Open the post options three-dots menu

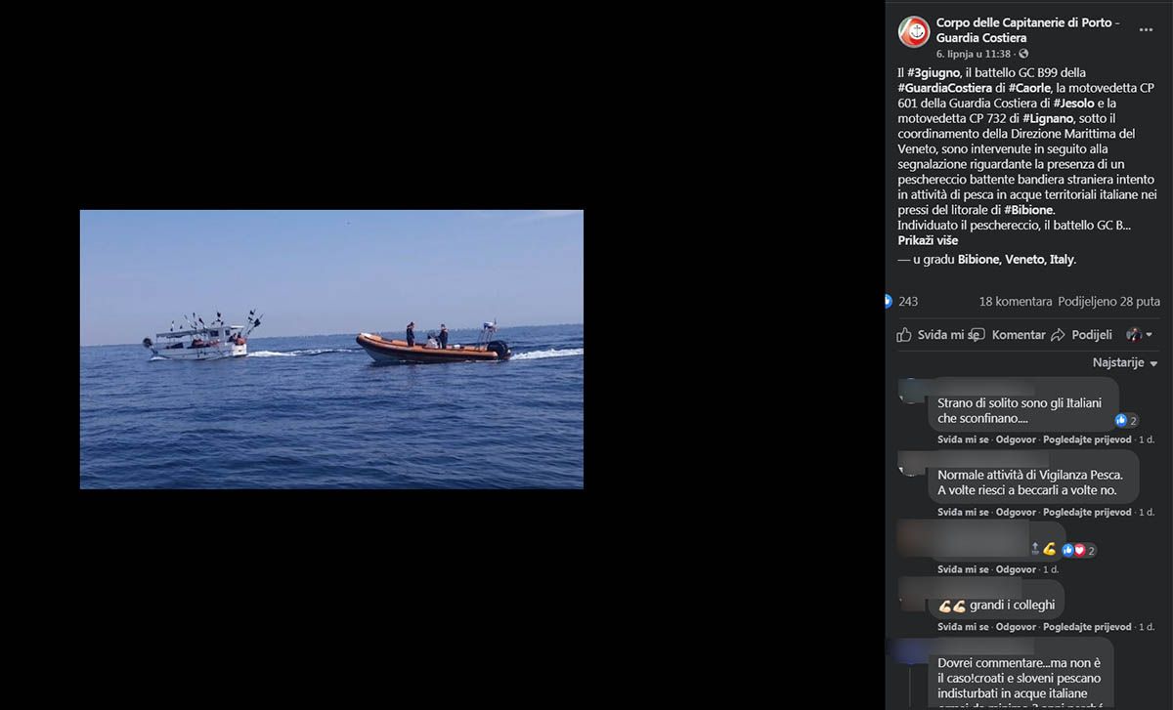pyautogui.click(x=1146, y=30)
